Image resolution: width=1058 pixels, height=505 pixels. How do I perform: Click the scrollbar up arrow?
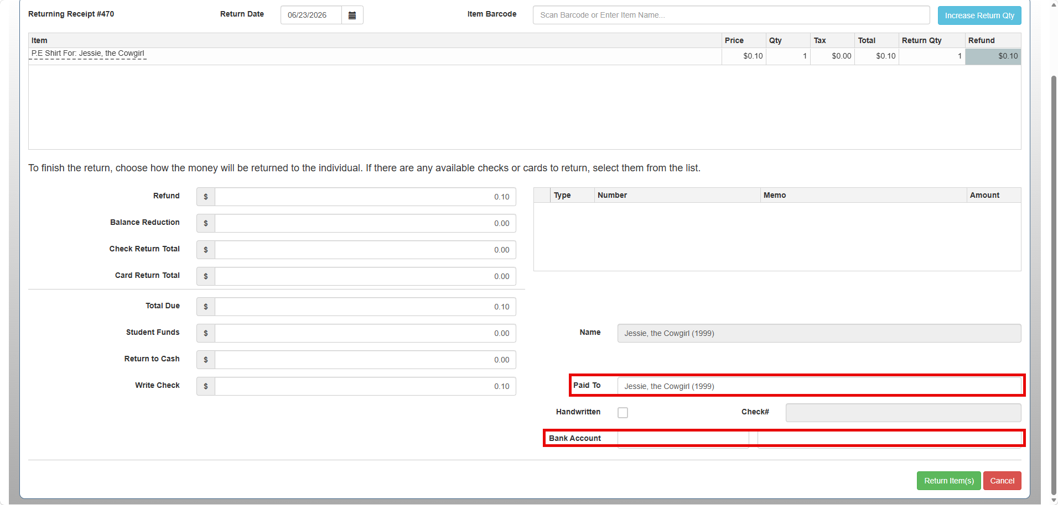[x=1054, y=4]
